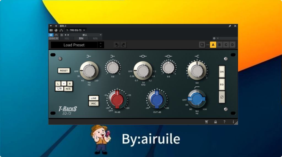Click the high shelf gain knob
This screenshot has height=157, width=282.
tap(197, 71)
